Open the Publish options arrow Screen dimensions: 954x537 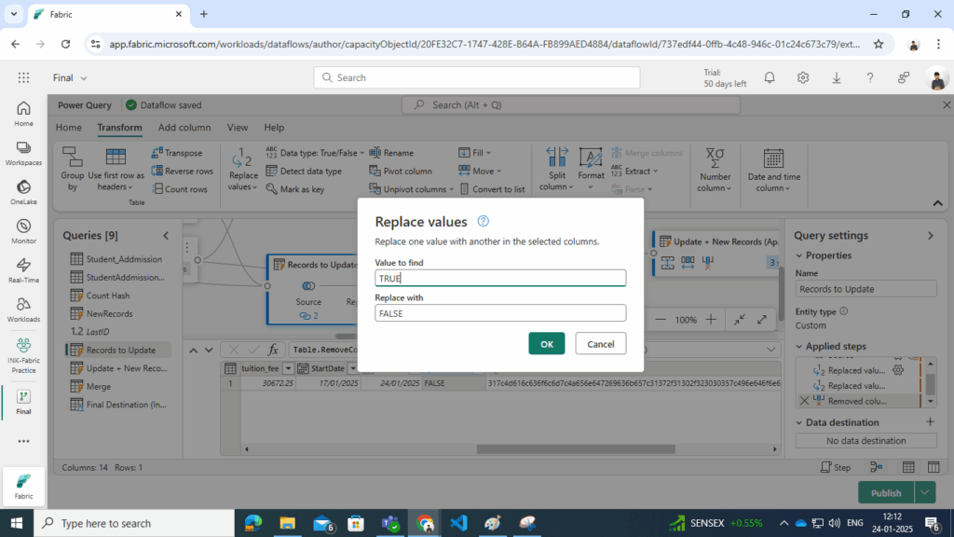925,492
